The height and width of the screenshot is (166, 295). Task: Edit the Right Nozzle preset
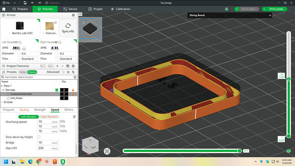pyautogui.click(x=60, y=42)
